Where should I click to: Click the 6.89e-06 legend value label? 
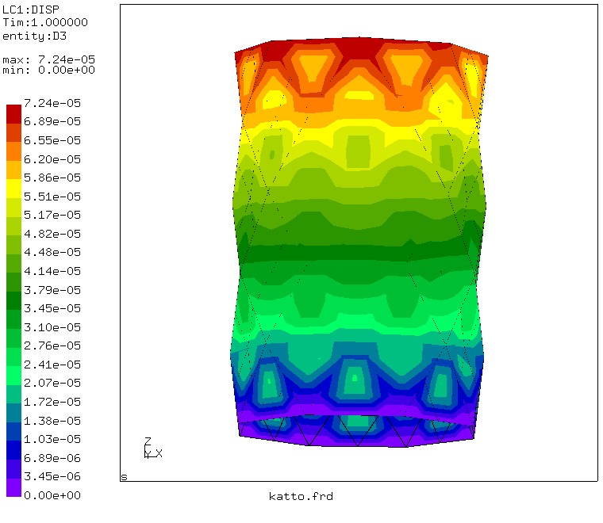pyautogui.click(x=52, y=458)
